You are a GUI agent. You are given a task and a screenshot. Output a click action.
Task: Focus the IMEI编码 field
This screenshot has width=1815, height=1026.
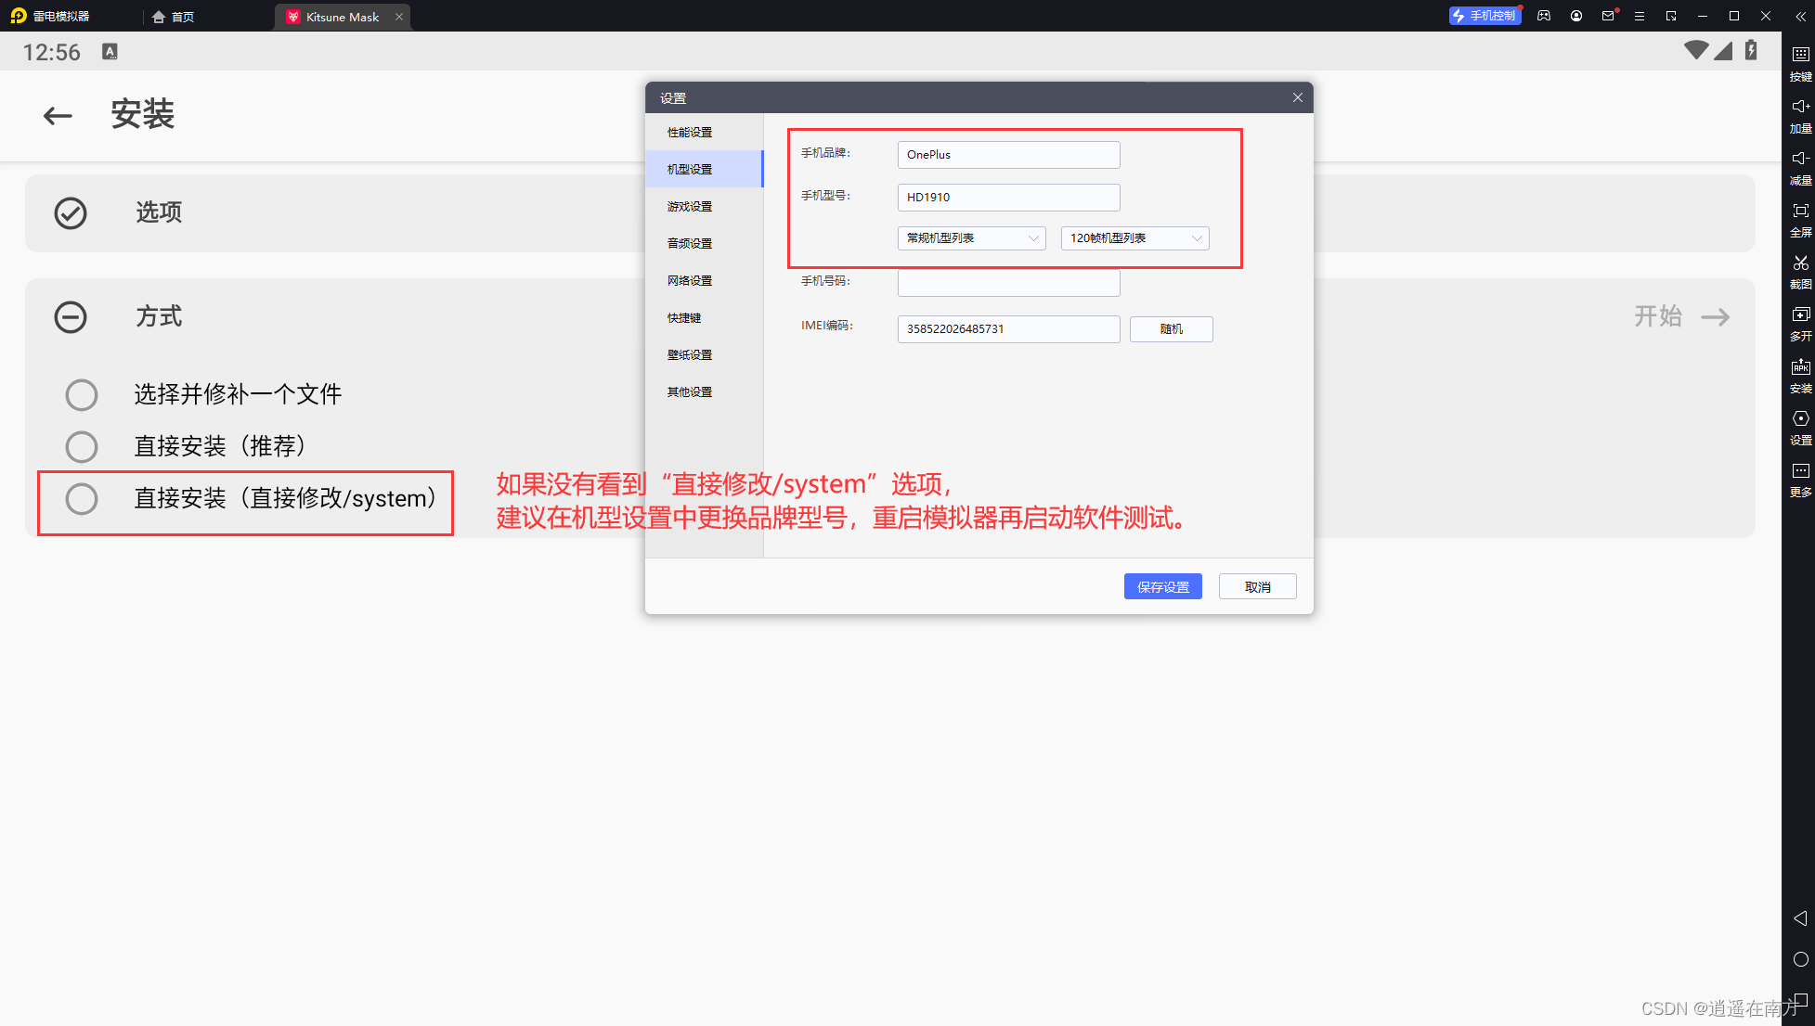tap(1008, 329)
